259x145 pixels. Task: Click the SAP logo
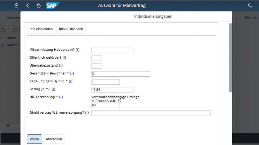pos(53,5)
